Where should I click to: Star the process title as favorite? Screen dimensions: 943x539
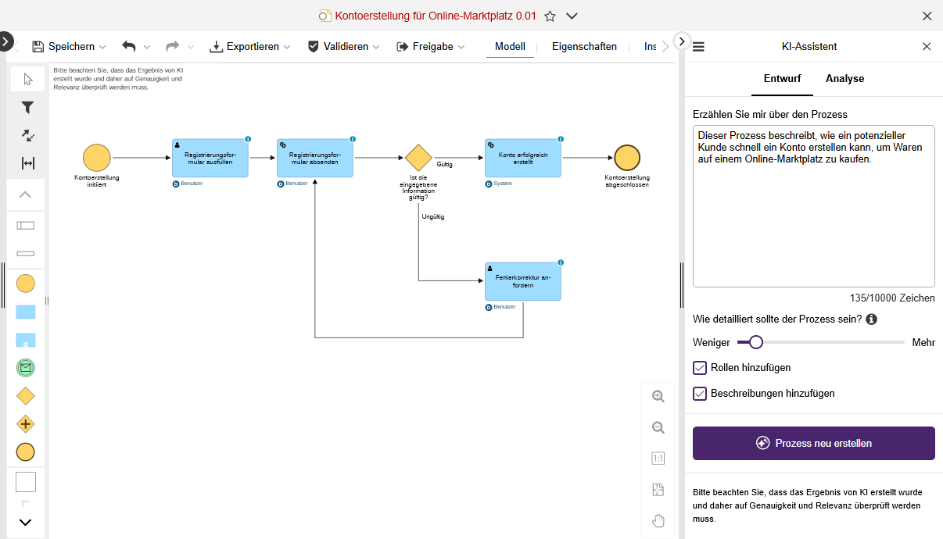(x=550, y=16)
